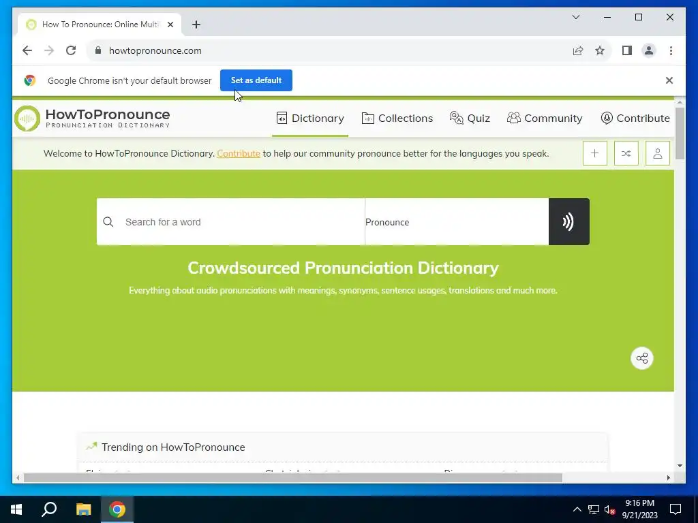Image resolution: width=698 pixels, height=523 pixels.
Task: Open the Windows Start menu
Action: pyautogui.click(x=16, y=509)
